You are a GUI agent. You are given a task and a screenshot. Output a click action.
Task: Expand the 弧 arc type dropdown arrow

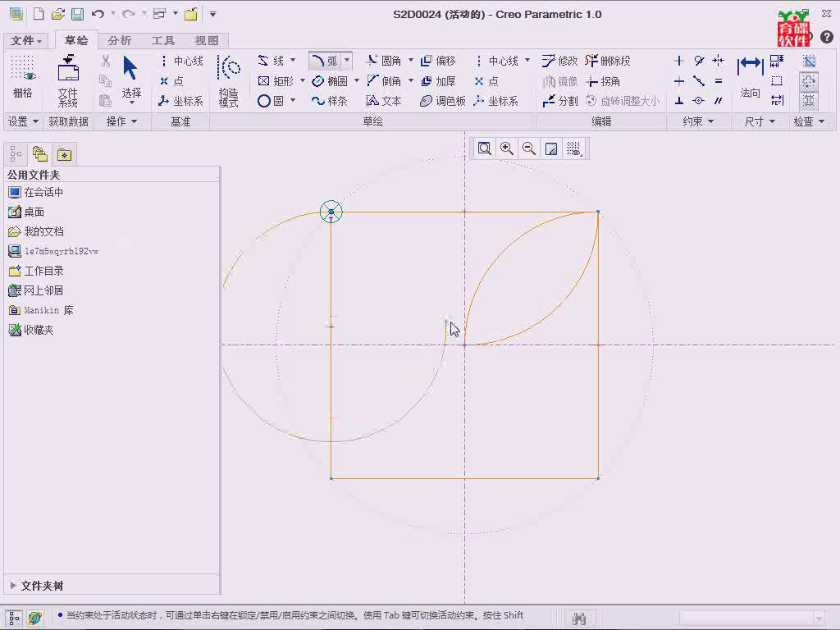click(347, 60)
